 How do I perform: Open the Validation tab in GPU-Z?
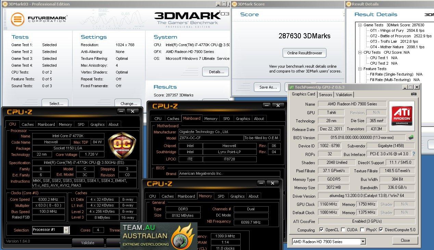(x=344, y=95)
